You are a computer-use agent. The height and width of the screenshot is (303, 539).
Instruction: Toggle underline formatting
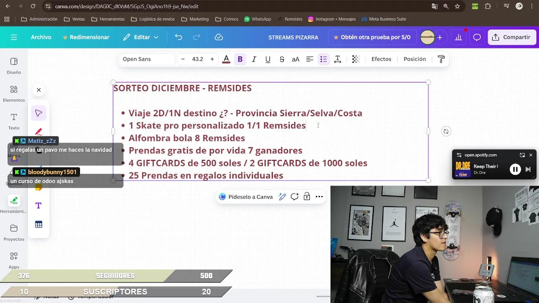(268, 59)
